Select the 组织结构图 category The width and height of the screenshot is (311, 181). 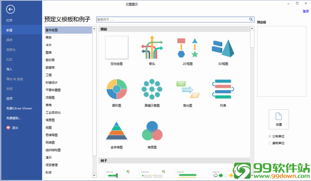(x=53, y=150)
